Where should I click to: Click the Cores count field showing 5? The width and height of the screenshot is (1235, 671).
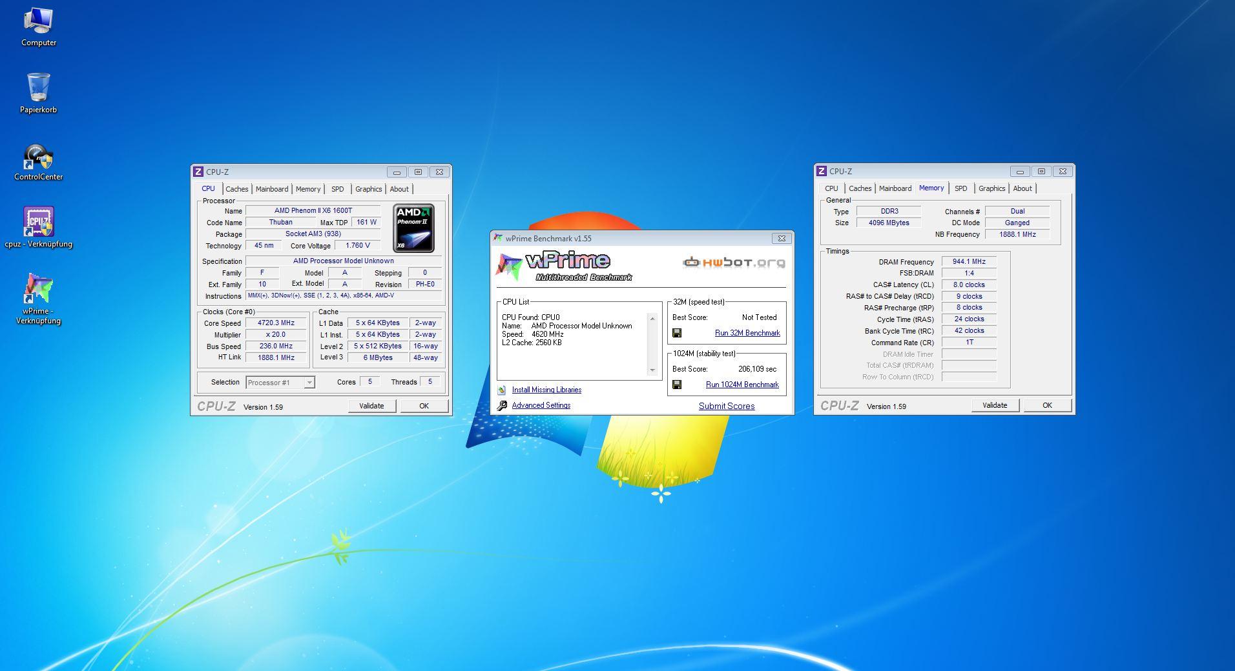click(369, 382)
